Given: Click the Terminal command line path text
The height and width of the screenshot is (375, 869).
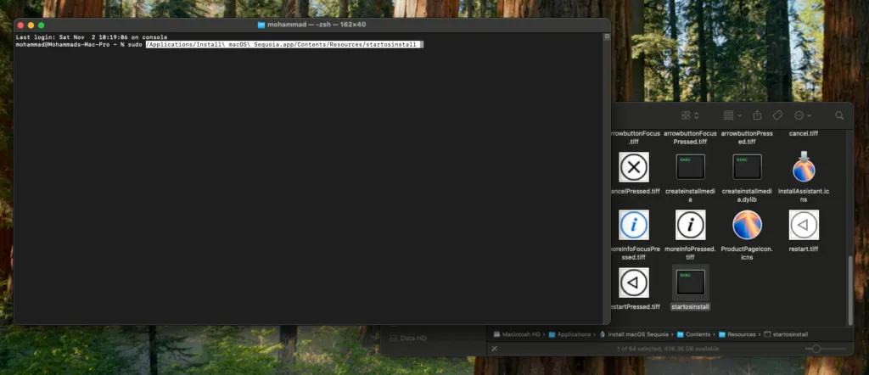Looking at the screenshot, I should coord(282,45).
